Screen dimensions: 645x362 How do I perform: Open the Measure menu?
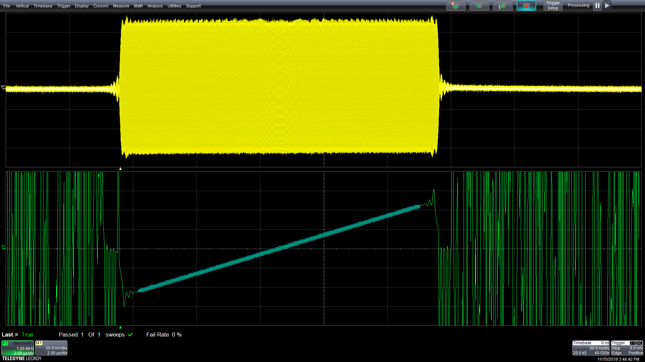point(121,6)
